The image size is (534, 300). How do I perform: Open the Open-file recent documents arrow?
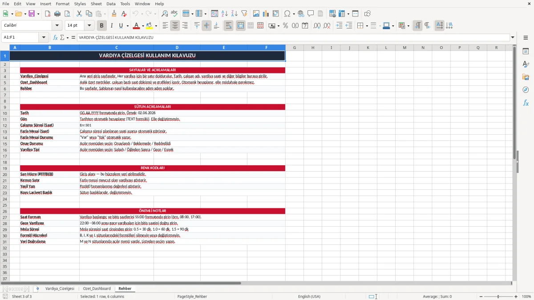pos(25,14)
